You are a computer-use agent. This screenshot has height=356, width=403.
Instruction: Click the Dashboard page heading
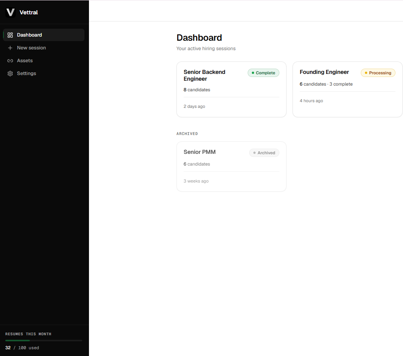(x=199, y=38)
